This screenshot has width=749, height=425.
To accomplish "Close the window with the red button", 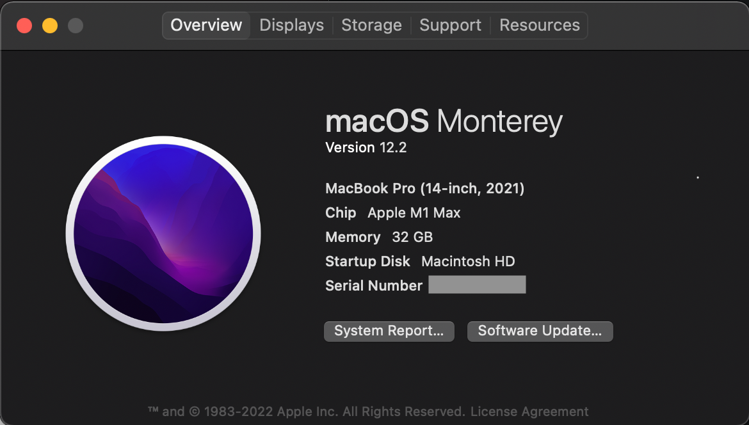I will pos(24,26).
